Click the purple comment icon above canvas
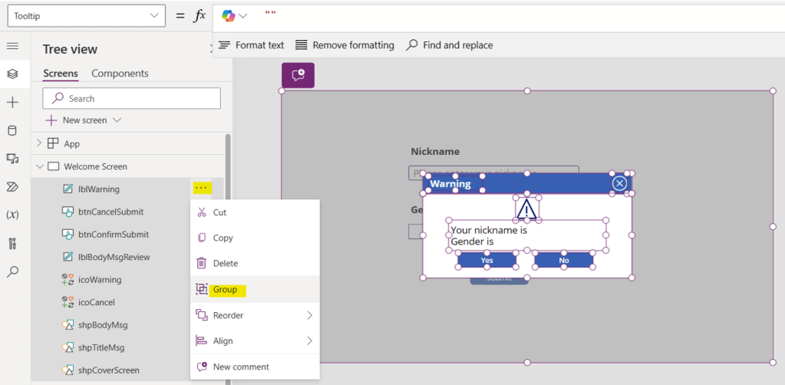Image resolution: width=785 pixels, height=385 pixels. pyautogui.click(x=298, y=75)
